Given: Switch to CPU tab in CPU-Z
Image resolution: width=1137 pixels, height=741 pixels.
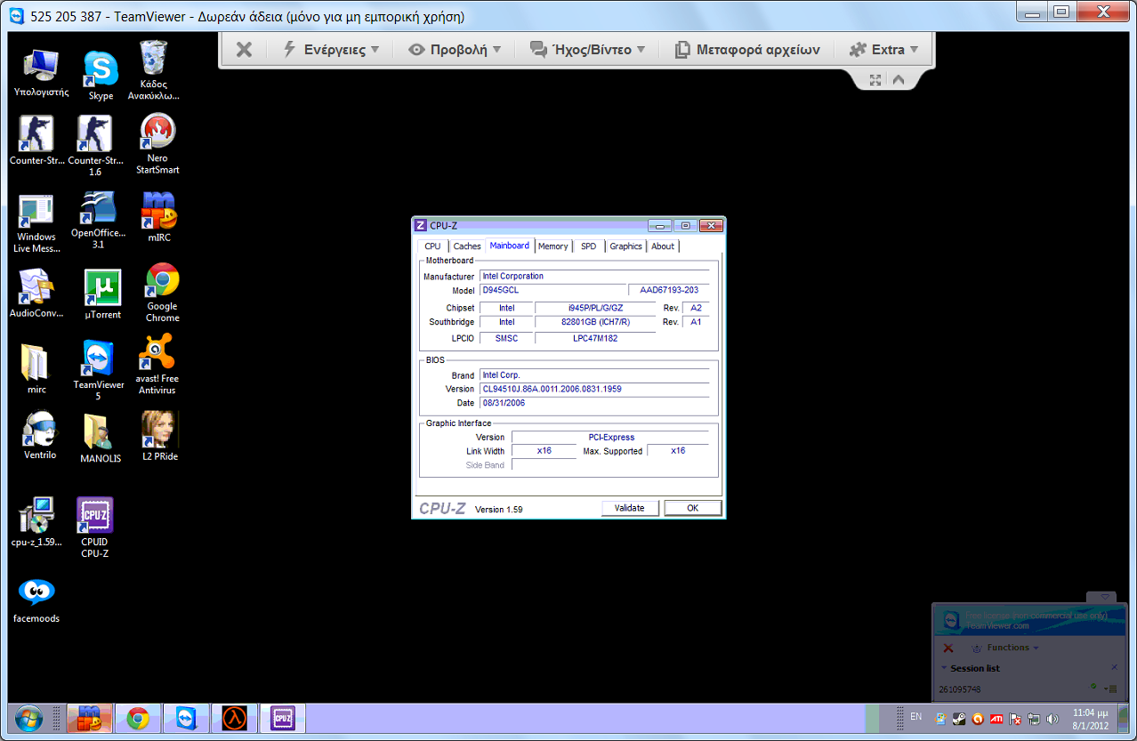Looking at the screenshot, I should (432, 246).
